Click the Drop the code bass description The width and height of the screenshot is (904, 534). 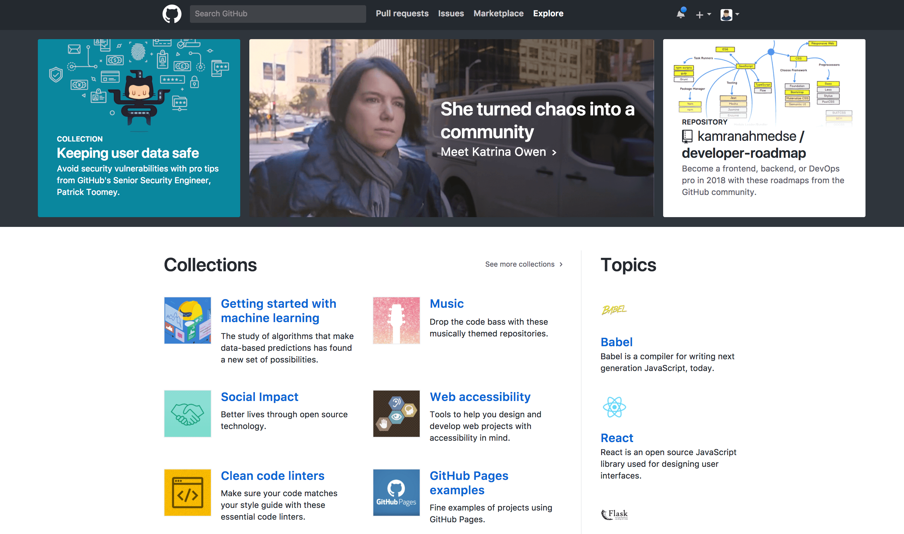coord(489,328)
